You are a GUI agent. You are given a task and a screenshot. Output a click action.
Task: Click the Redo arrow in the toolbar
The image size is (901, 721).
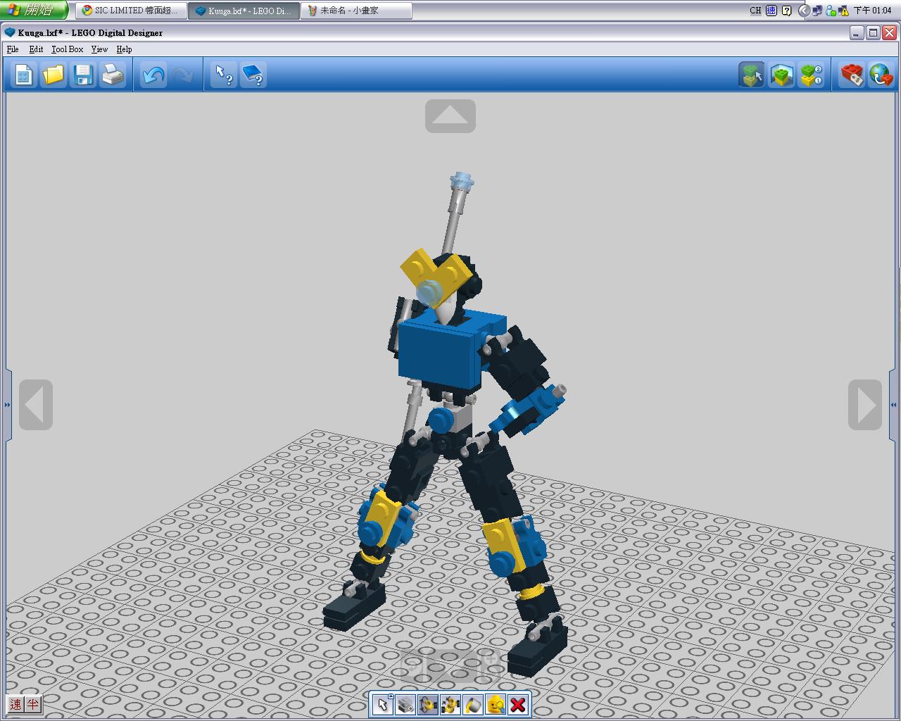pos(182,75)
